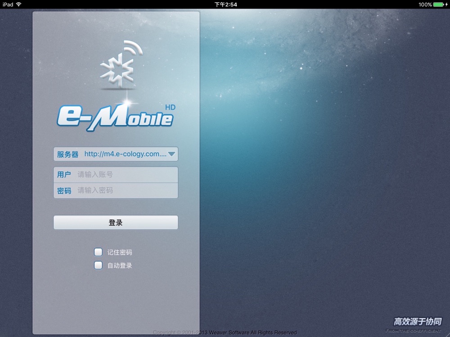
Task: Click the 服务器 label
Action: [x=67, y=155]
